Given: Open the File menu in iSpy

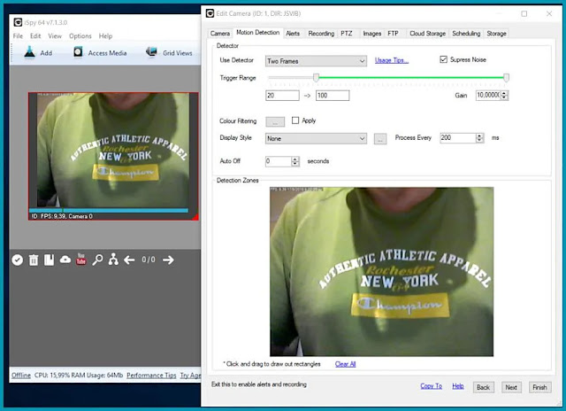Looking at the screenshot, I should [x=18, y=35].
